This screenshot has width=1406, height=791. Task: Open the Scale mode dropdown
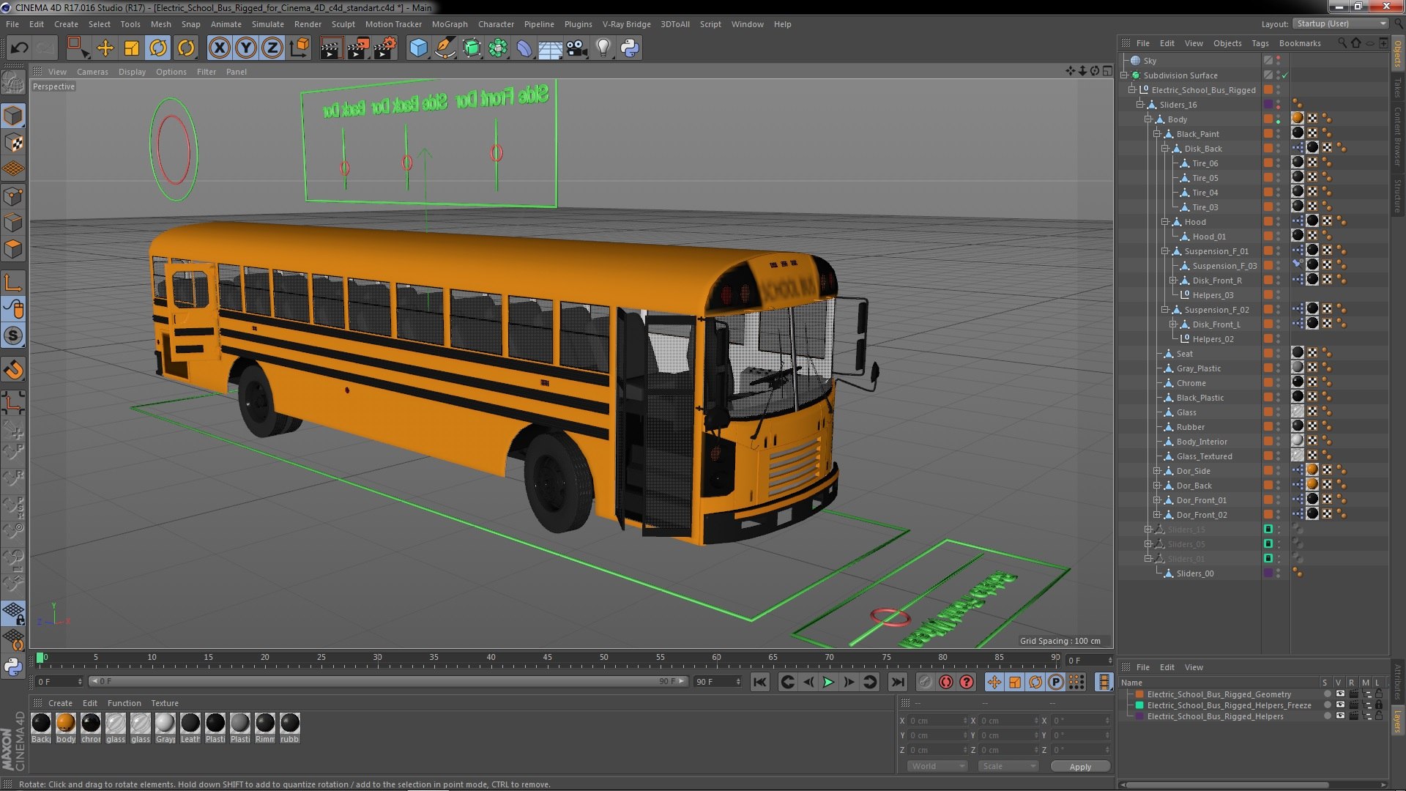click(1008, 766)
